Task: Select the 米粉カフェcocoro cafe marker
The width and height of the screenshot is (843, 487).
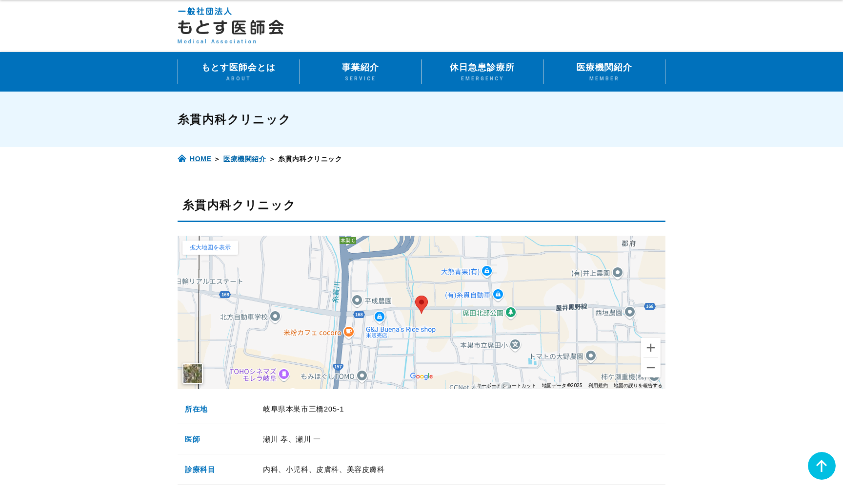Action: [349, 332]
